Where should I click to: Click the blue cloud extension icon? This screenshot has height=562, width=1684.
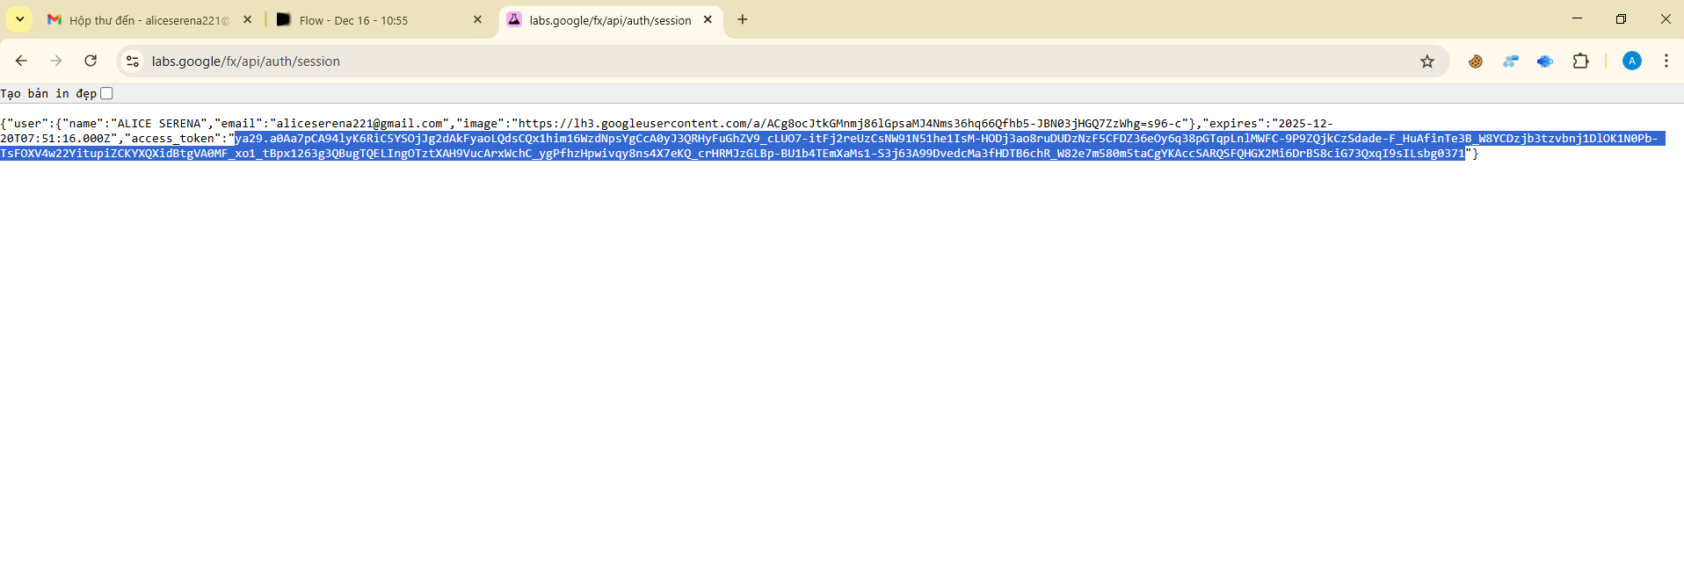click(x=1544, y=61)
